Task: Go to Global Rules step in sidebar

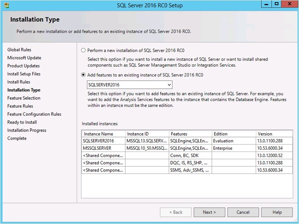Action: pyautogui.click(x=19, y=50)
